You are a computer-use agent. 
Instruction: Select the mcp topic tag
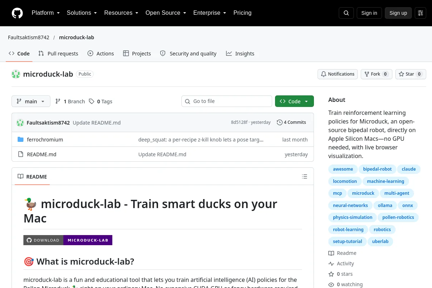point(337,193)
